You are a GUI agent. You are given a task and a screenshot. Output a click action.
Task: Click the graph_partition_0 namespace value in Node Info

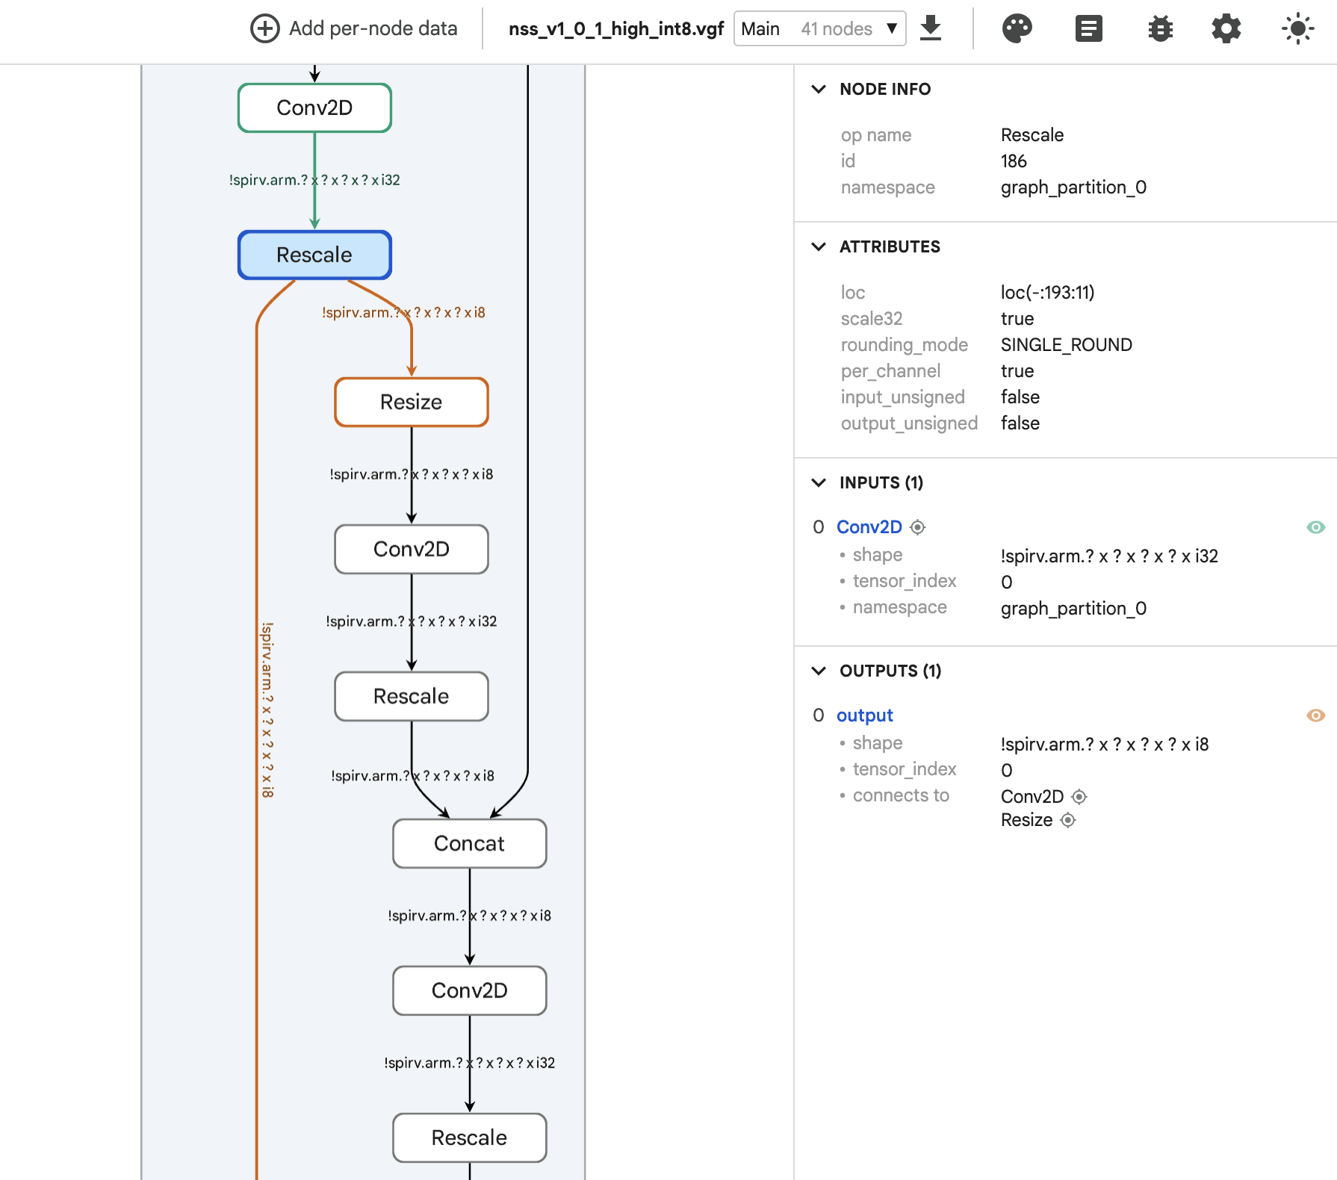(1073, 187)
